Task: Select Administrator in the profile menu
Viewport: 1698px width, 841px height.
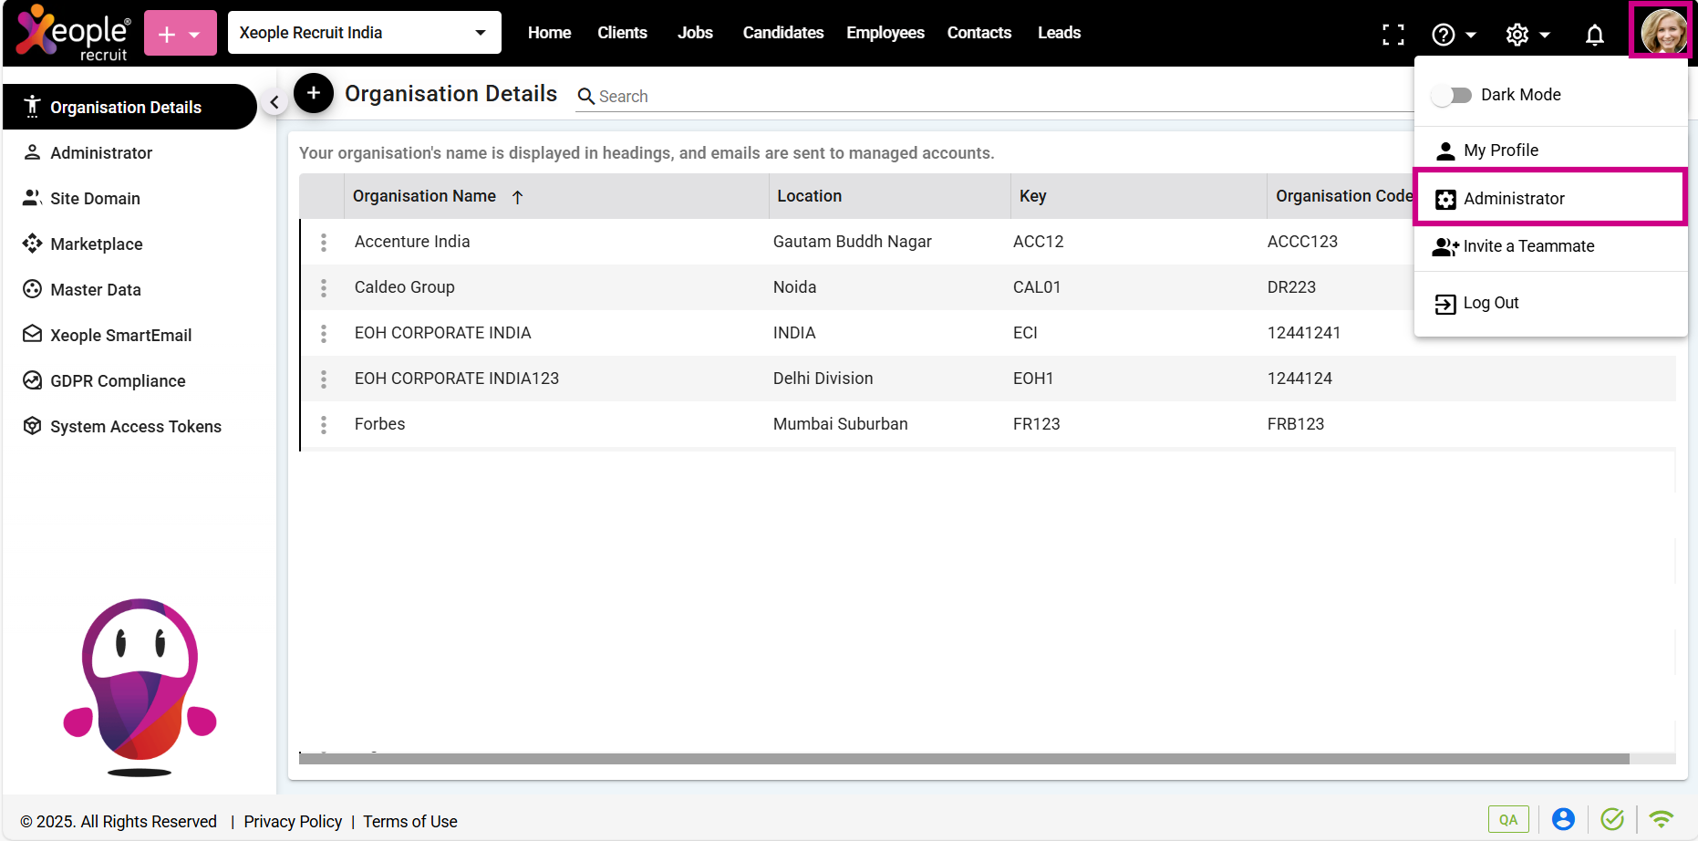Action: 1514,199
